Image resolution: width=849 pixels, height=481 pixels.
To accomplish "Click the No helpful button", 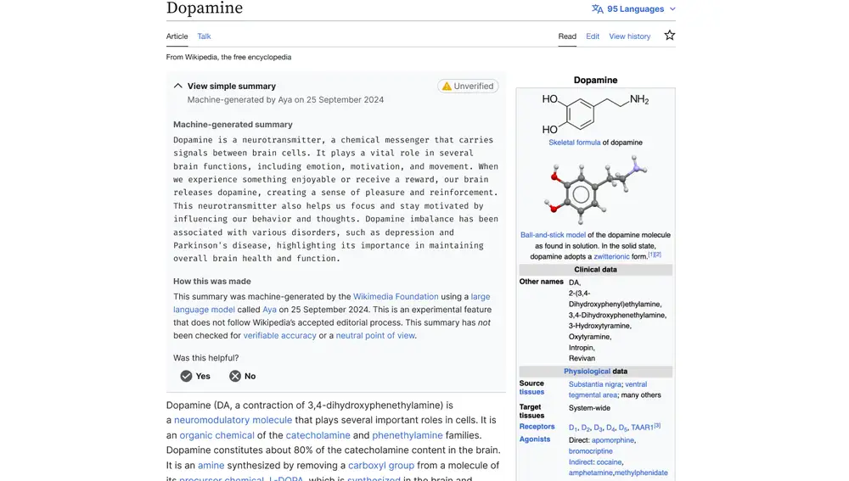I will 243,376.
